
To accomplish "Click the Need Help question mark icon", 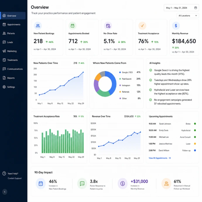I will (x=4, y=173).
